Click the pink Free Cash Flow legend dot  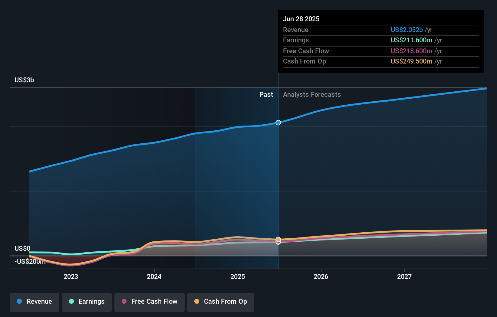(124, 302)
